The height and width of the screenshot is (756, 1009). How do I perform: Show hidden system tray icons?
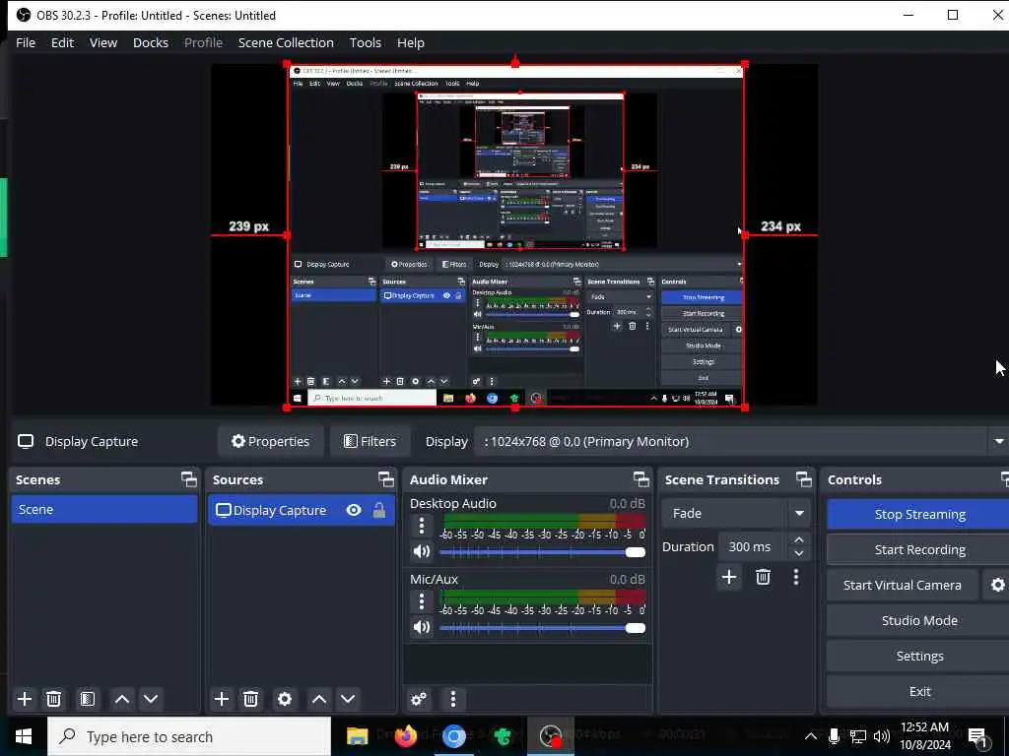coord(811,736)
